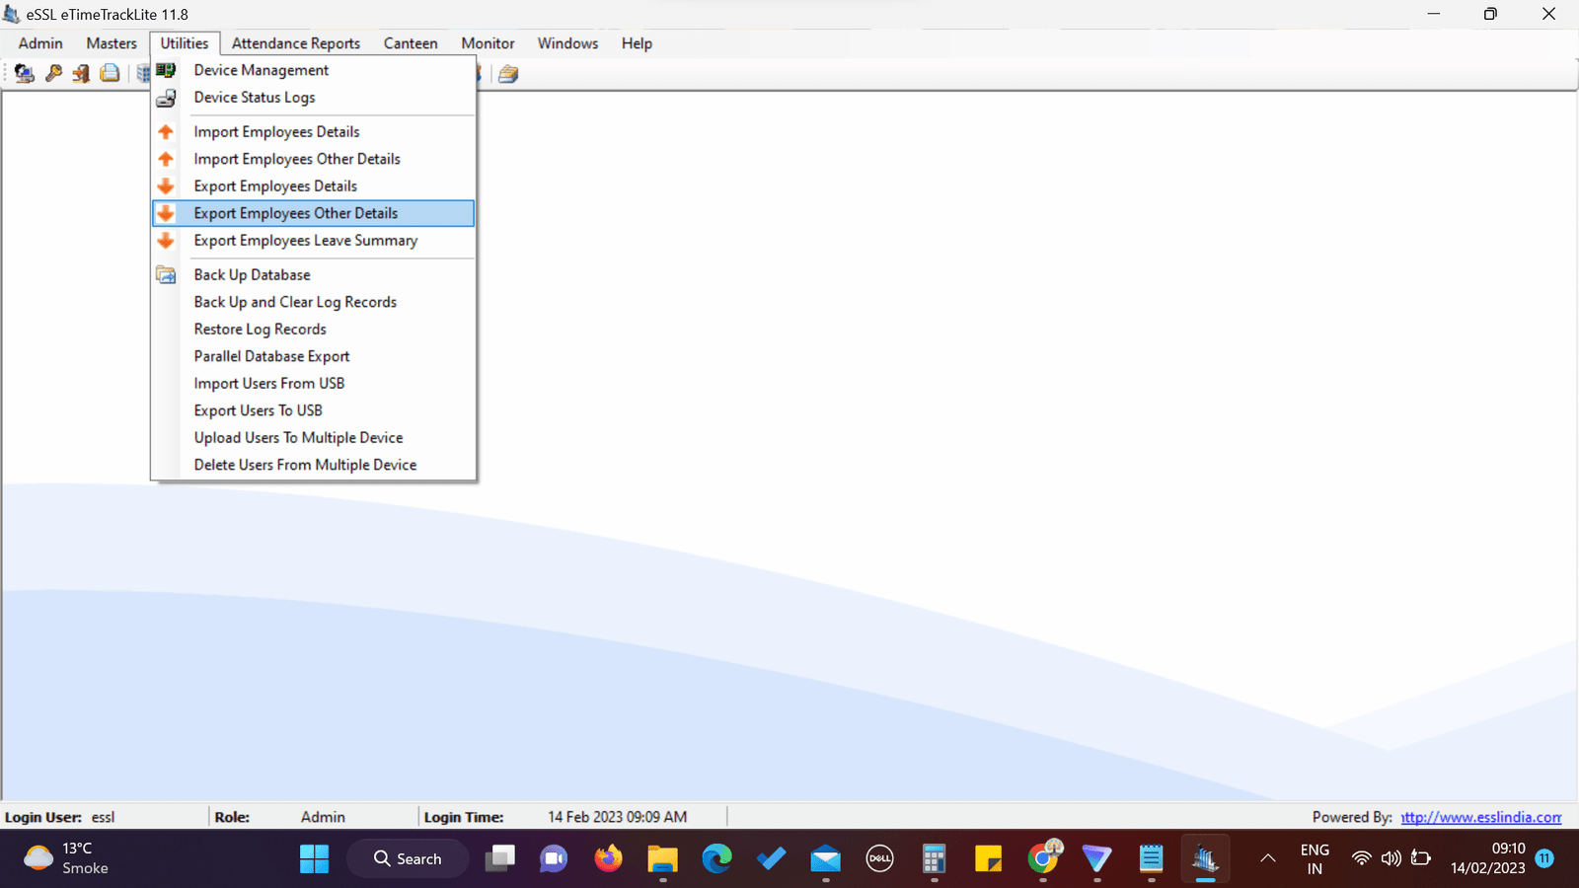Open Sticky Notes from taskbar
Viewport: 1579px width, 888px height.
pyautogui.click(x=988, y=858)
